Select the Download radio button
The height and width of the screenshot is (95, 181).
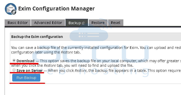tap(14, 60)
